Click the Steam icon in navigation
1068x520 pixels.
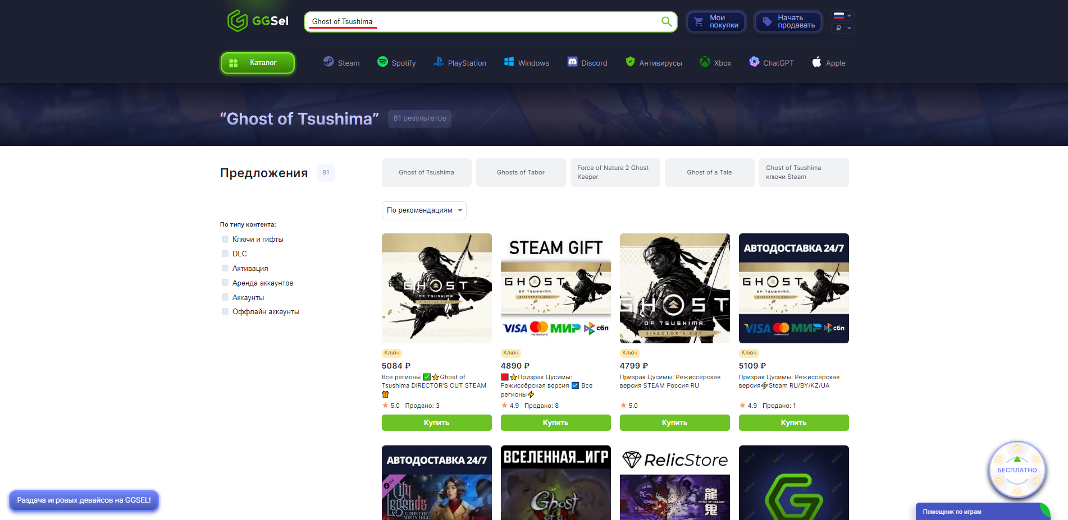point(328,62)
